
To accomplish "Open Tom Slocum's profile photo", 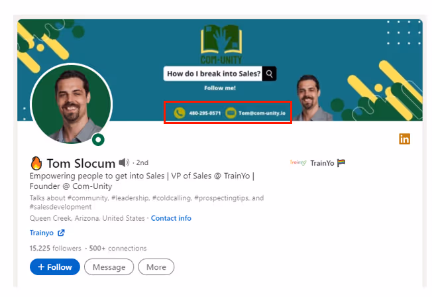I will [72, 104].
